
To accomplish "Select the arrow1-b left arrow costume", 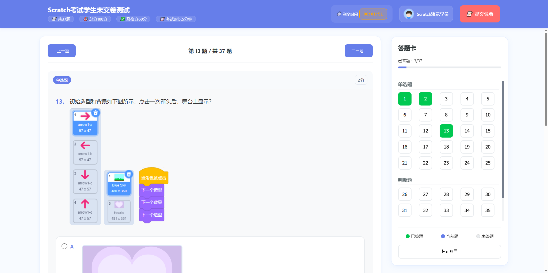I will point(85,152).
